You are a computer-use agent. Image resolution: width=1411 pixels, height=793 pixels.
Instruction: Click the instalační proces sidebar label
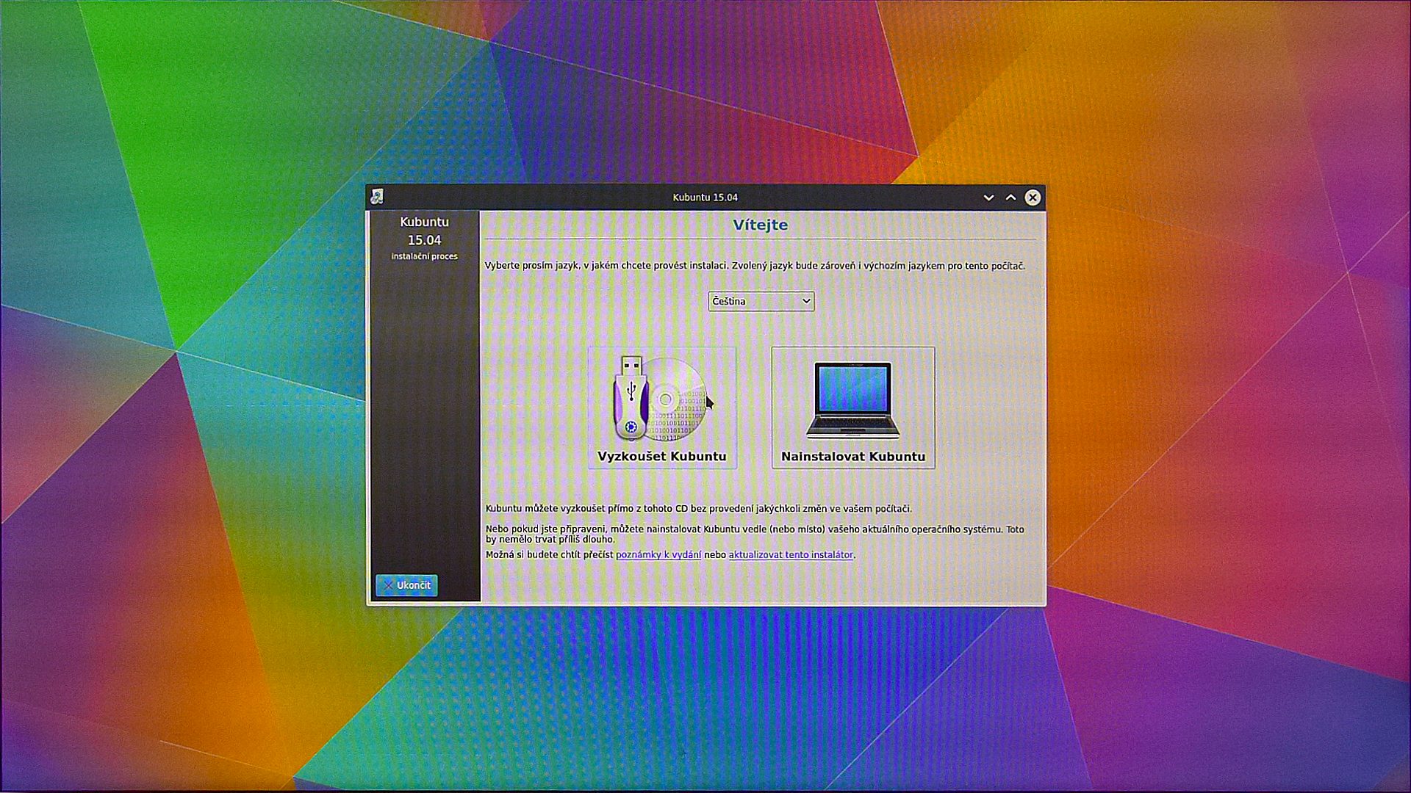[x=424, y=256]
